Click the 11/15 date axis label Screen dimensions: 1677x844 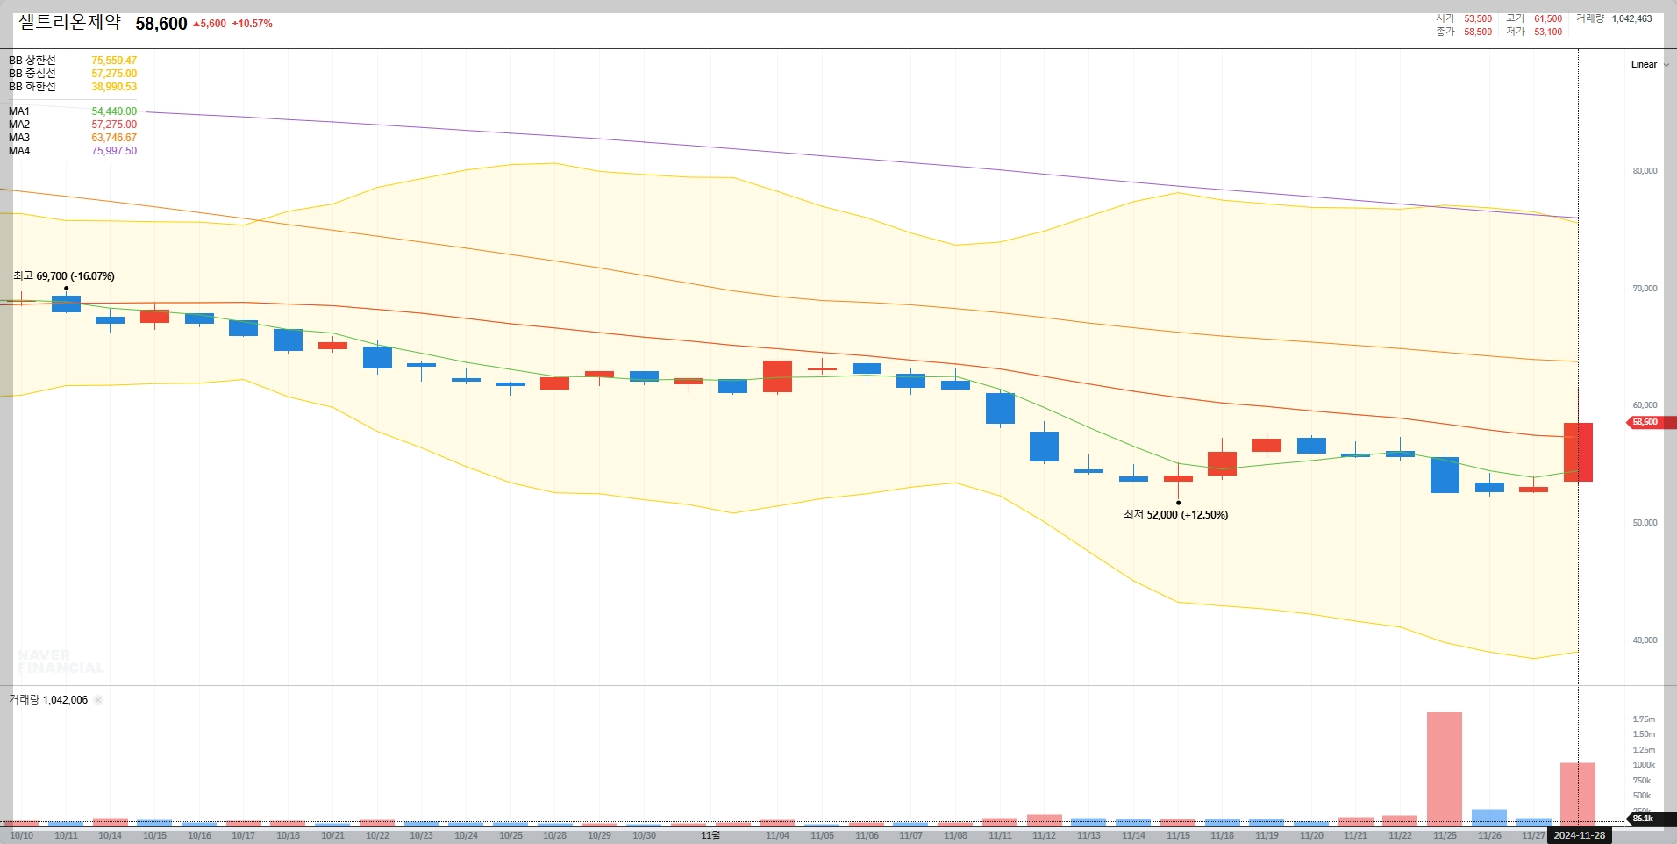(1178, 836)
